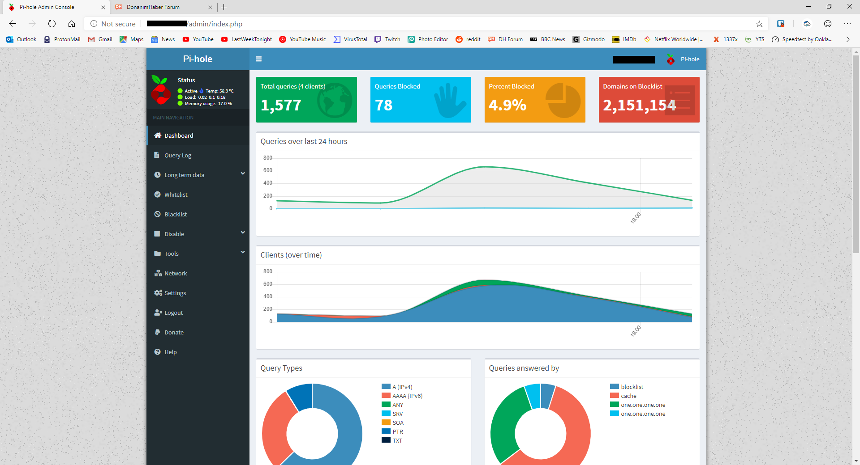
Task: Toggle TXT legend entry
Action: tap(392, 440)
